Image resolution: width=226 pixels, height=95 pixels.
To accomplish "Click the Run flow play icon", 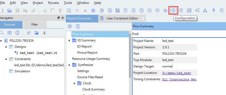I will 77,10.
